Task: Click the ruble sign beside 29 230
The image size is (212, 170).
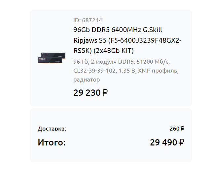Action: pyautogui.click(x=105, y=93)
